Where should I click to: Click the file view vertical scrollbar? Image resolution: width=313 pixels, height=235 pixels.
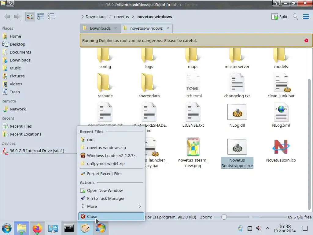(x=309, y=144)
